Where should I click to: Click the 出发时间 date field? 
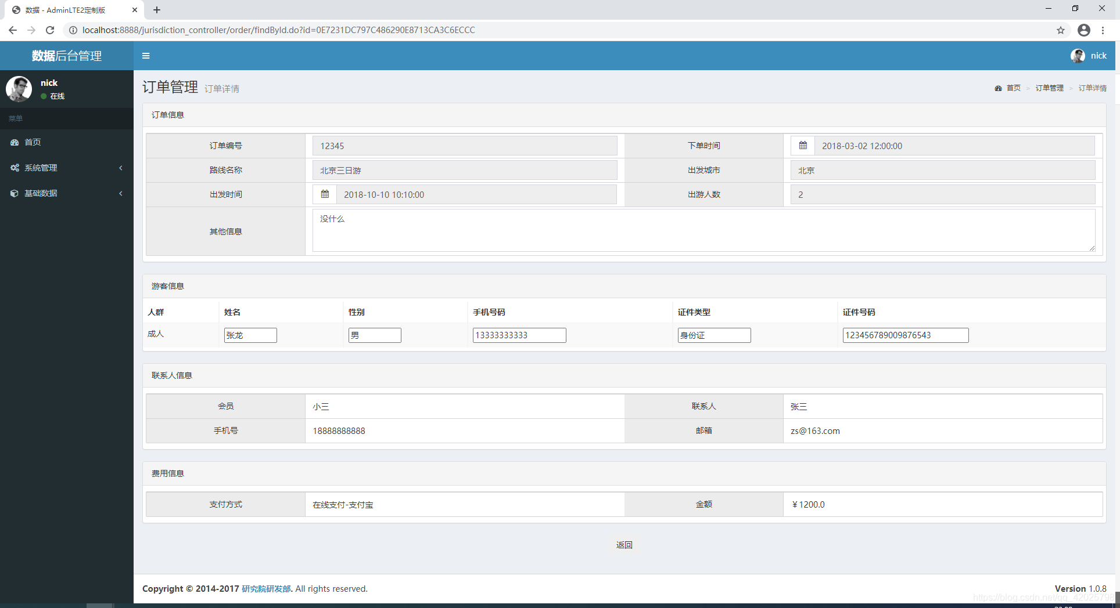tap(476, 194)
